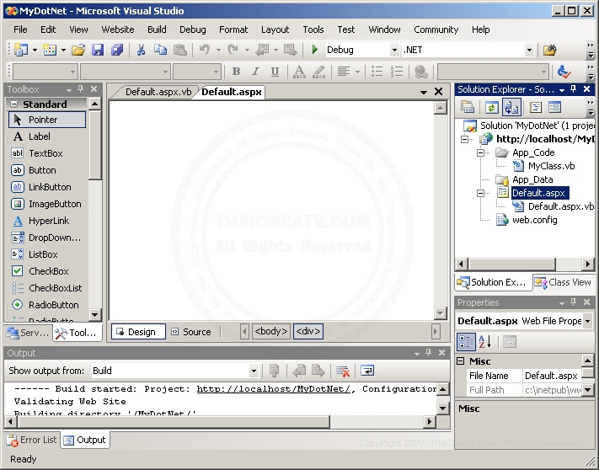Click the Clear All icon in Output panel
The image size is (599, 470).
tap(343, 371)
